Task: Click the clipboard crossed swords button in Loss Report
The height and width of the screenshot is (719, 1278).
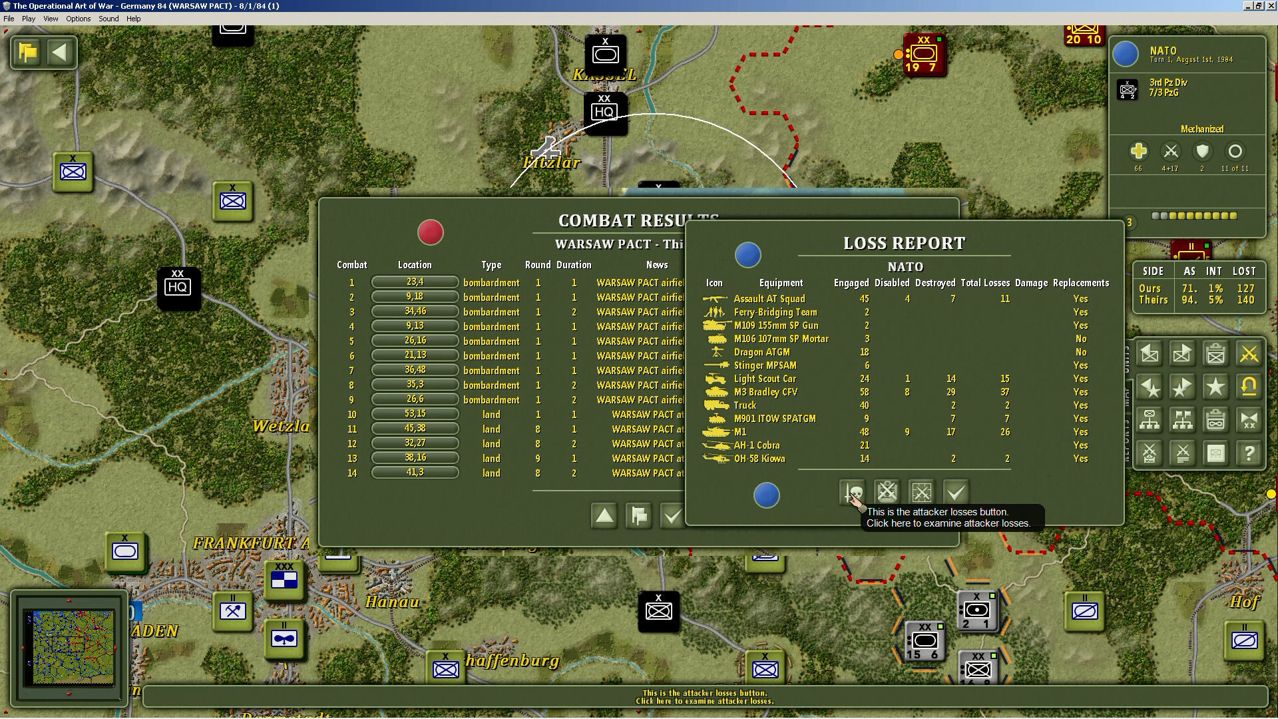Action: coord(887,493)
